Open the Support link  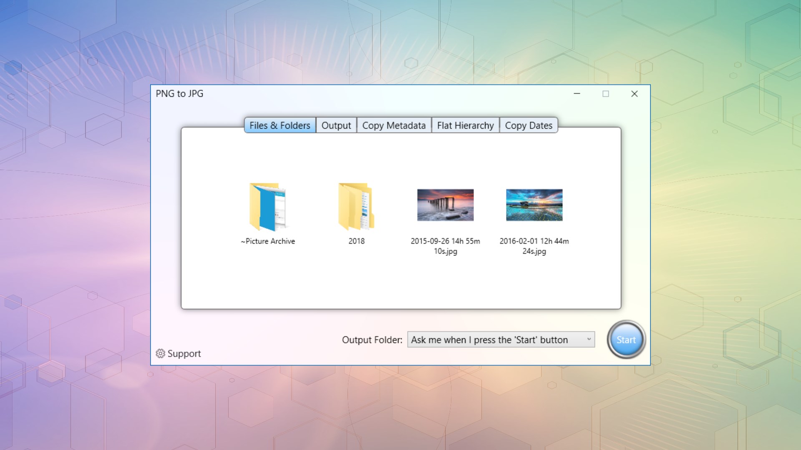[184, 353]
